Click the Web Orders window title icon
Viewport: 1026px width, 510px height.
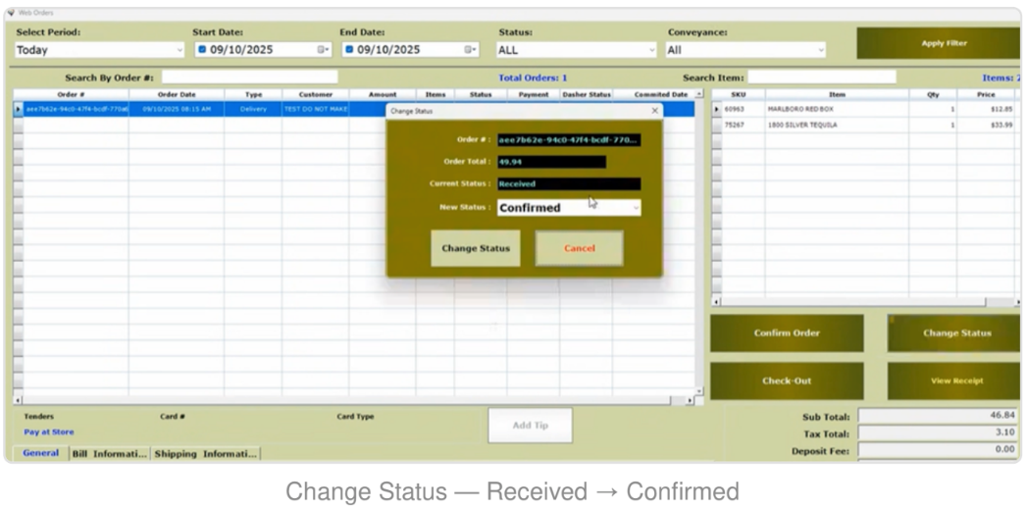point(11,13)
